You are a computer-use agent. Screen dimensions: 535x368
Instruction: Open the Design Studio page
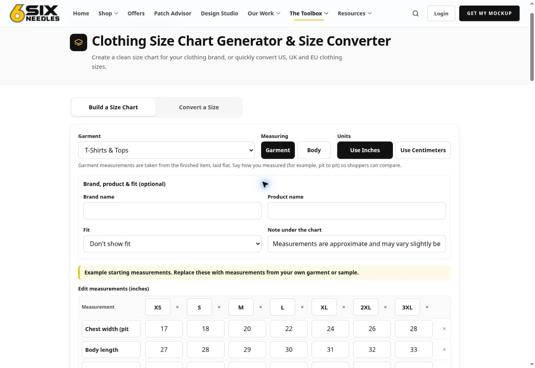pos(219,14)
